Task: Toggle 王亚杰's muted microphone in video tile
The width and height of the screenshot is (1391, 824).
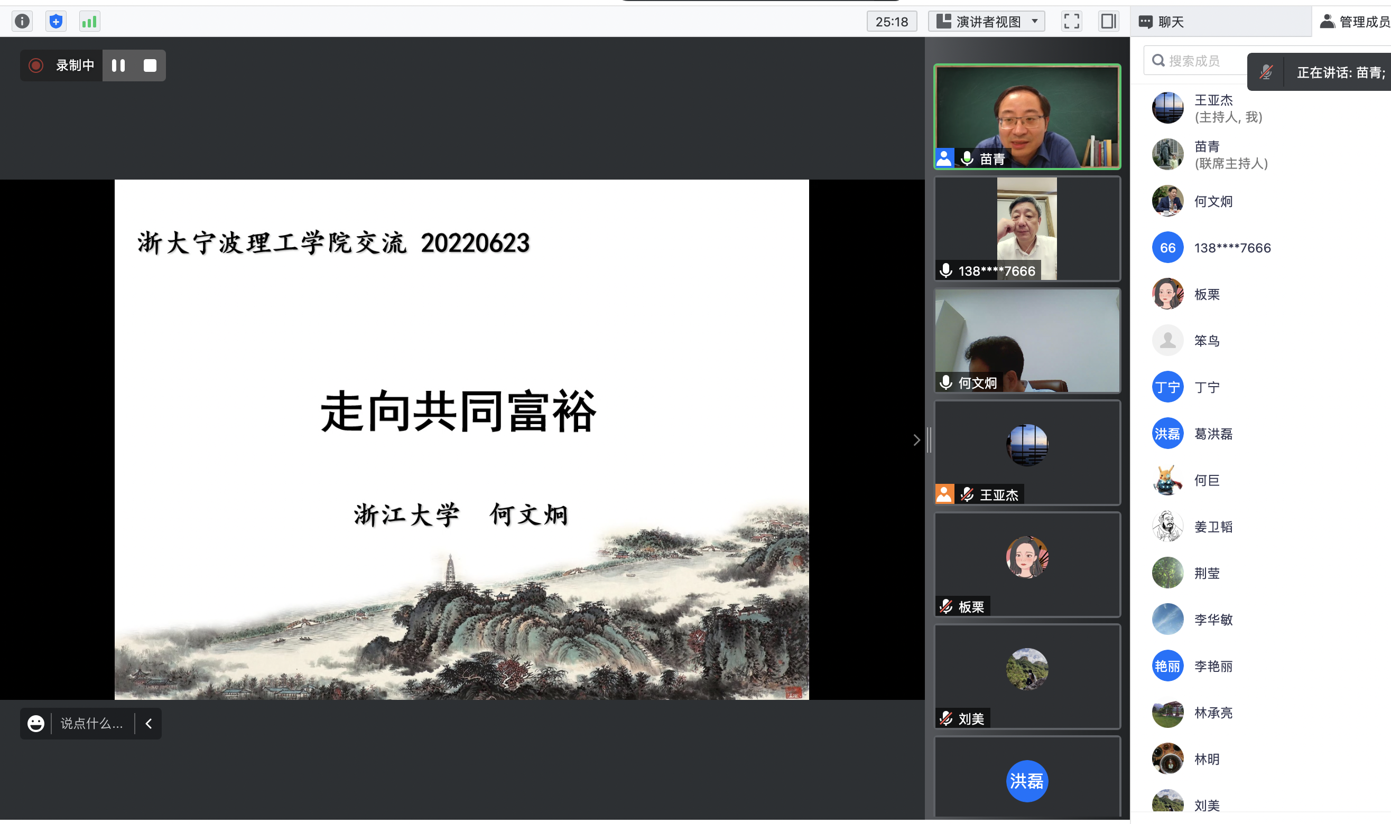Action: (x=967, y=494)
